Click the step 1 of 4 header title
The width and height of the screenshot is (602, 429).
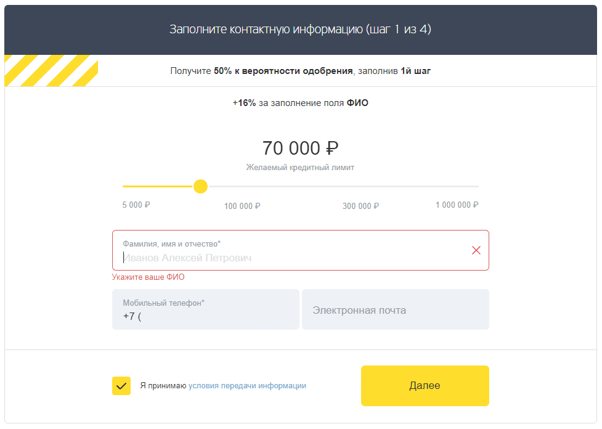coord(300,30)
